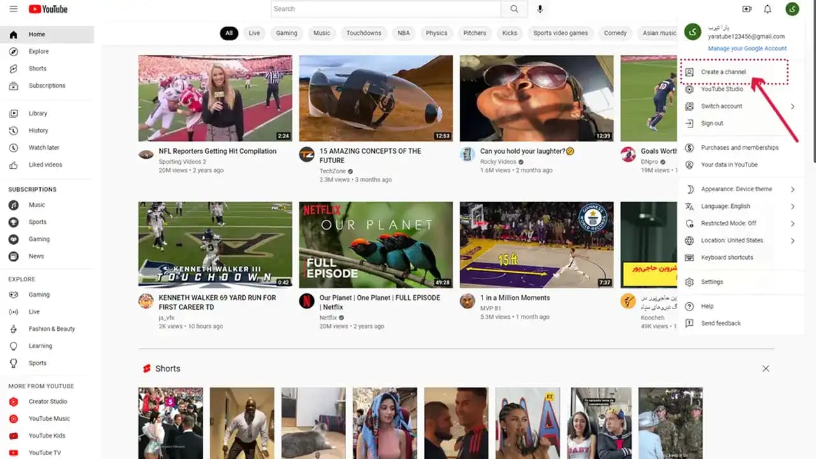
Task: Open the Shorts icon in sidebar
Action: click(x=13, y=68)
